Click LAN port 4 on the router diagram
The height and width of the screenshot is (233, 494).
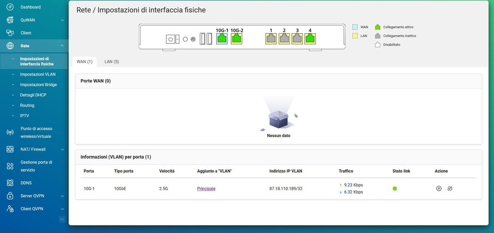point(310,39)
